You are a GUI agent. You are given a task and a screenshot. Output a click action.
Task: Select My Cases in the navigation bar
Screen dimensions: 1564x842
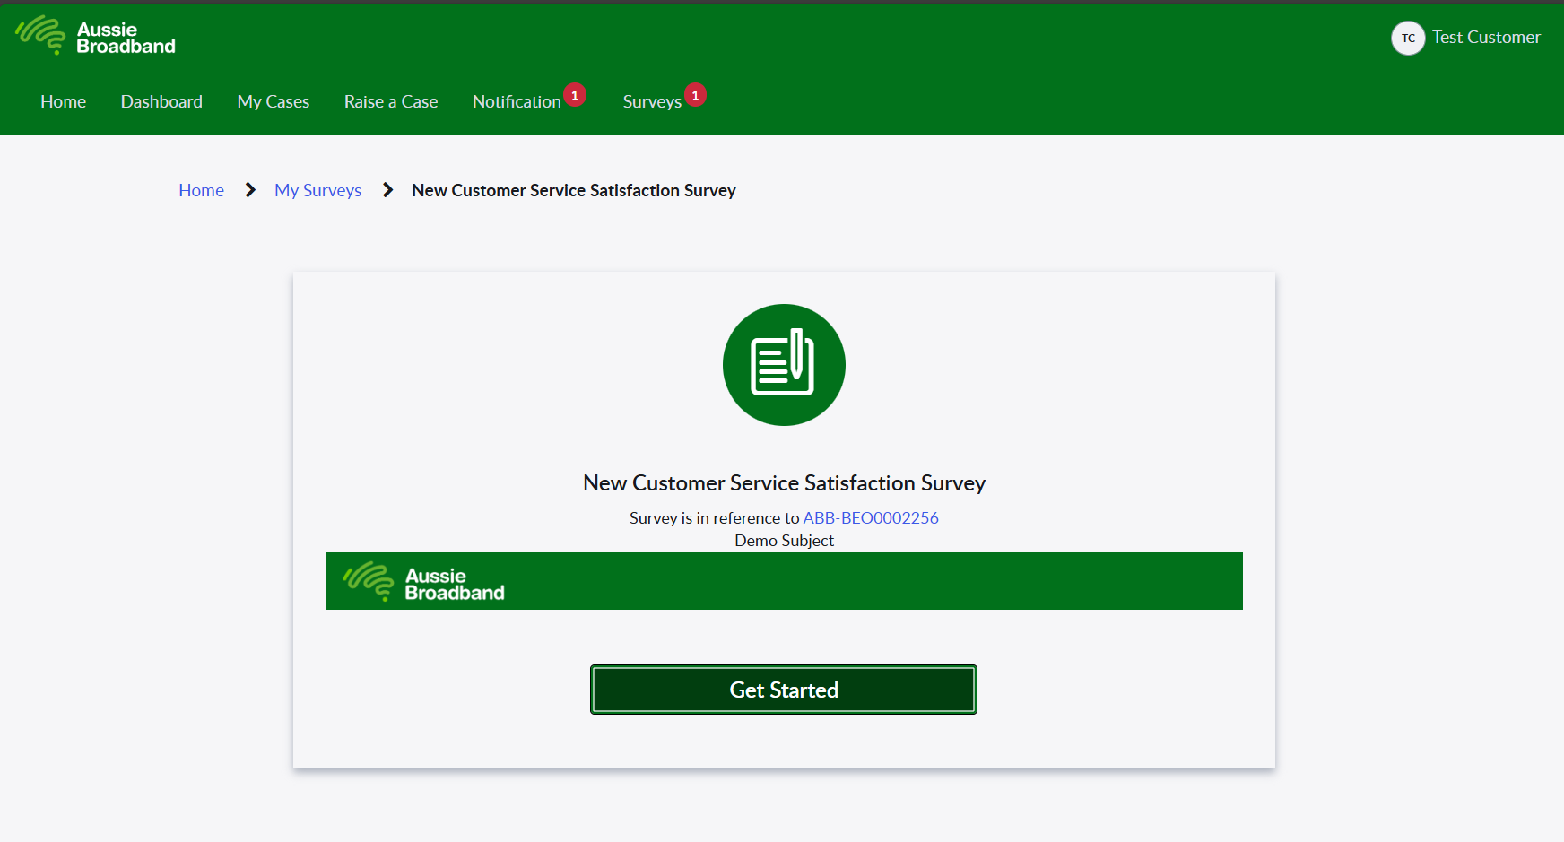(x=273, y=101)
